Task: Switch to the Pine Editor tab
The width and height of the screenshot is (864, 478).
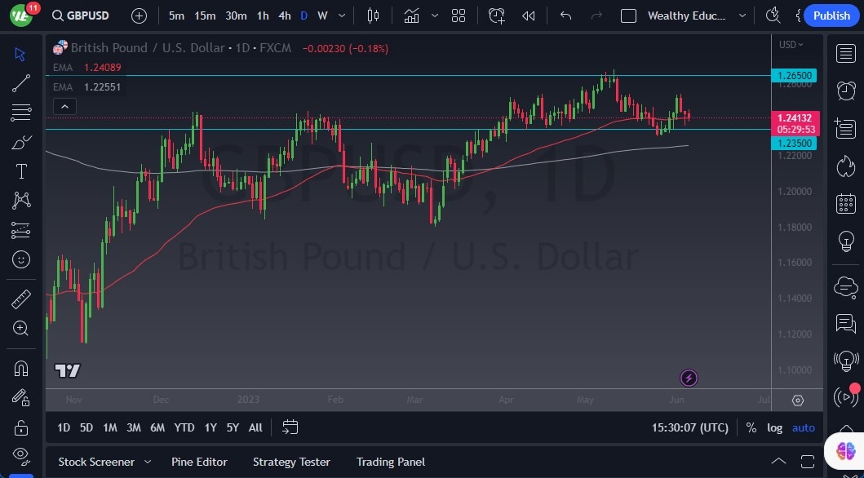Action: 199,462
